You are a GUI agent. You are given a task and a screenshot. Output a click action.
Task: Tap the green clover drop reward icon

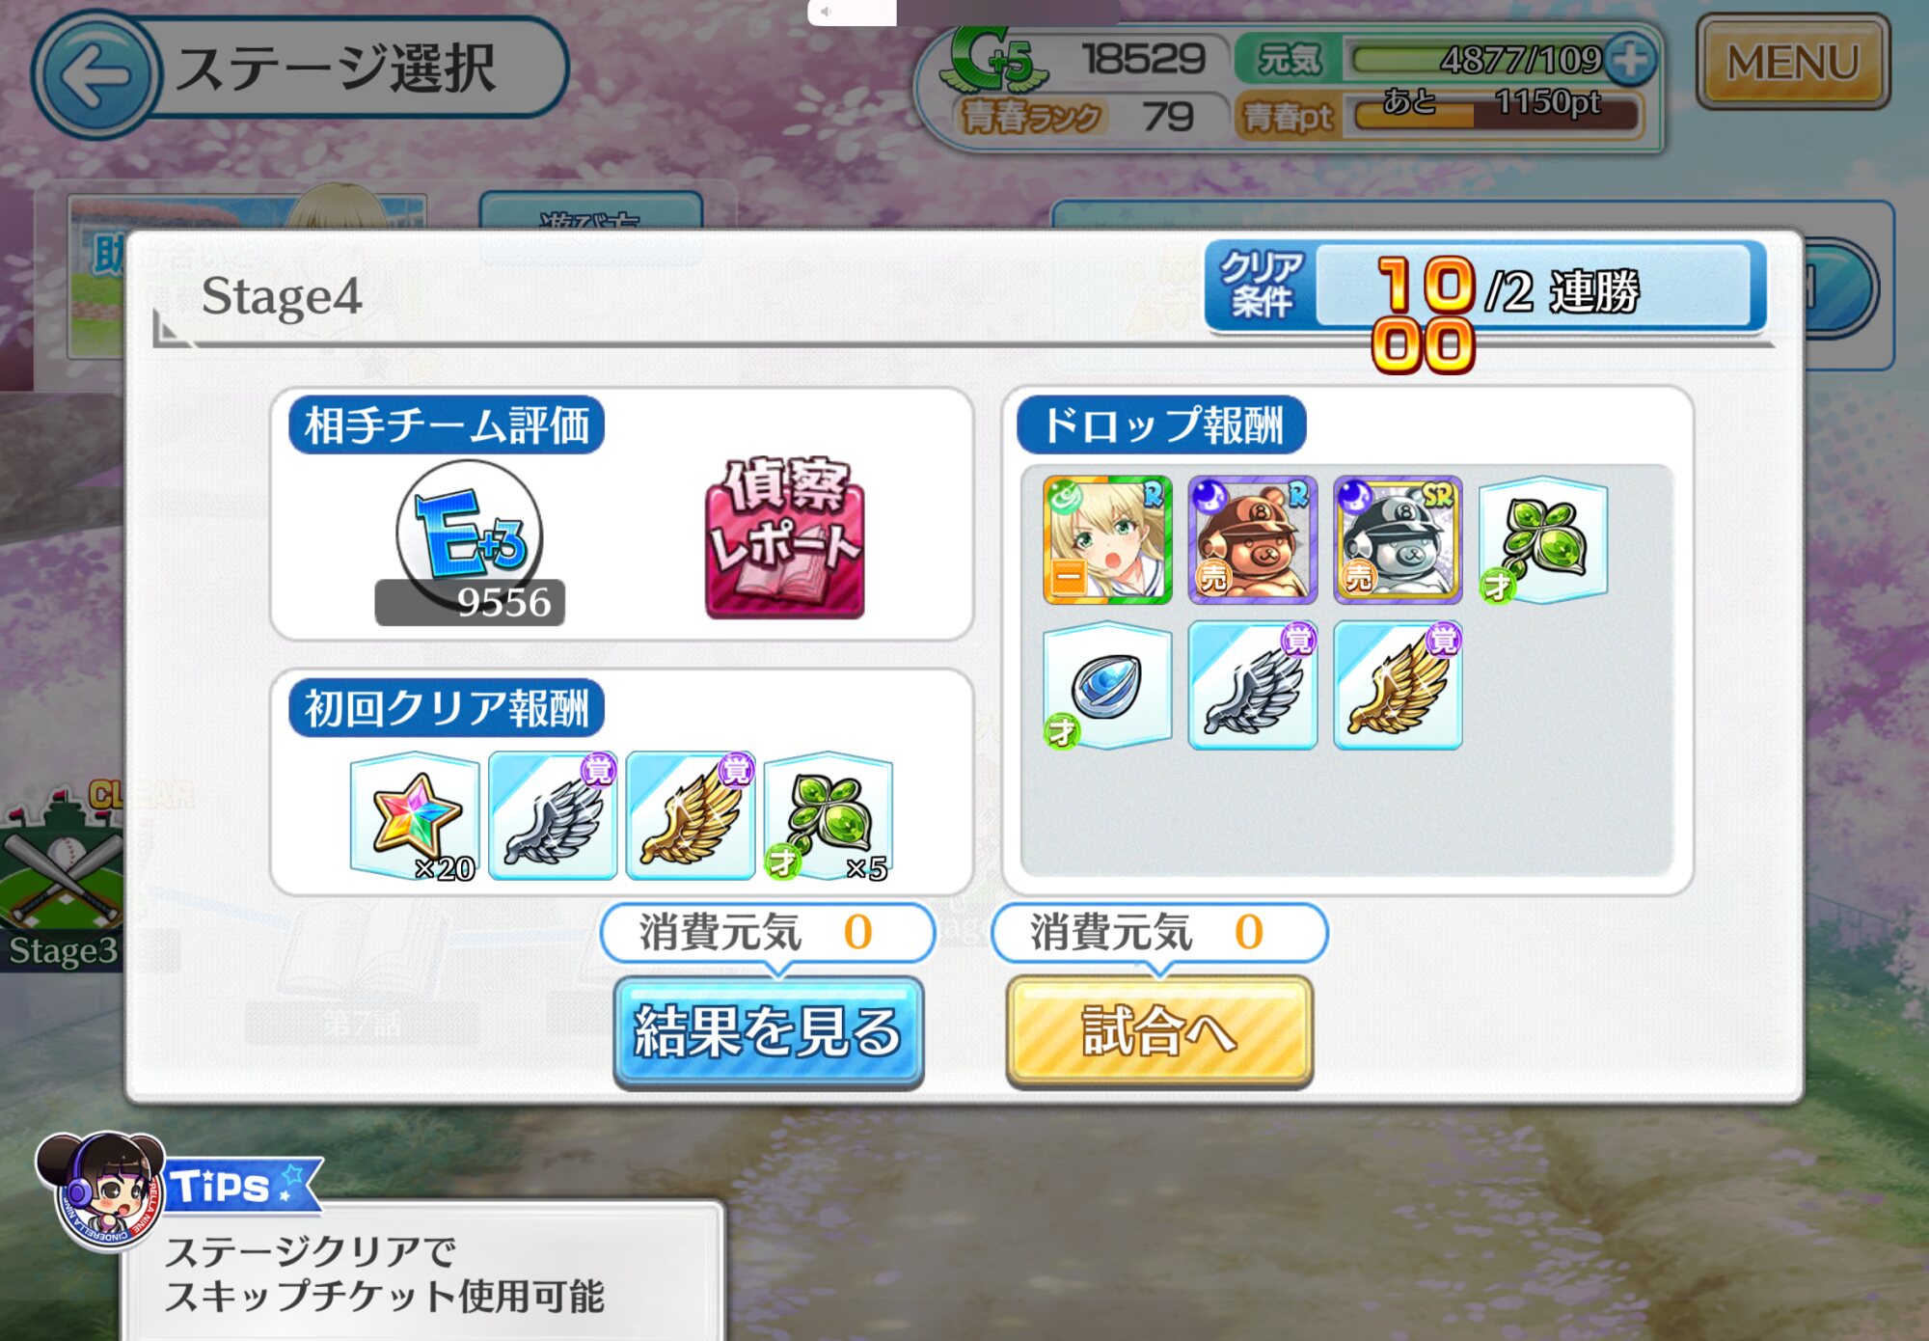[x=1543, y=540]
